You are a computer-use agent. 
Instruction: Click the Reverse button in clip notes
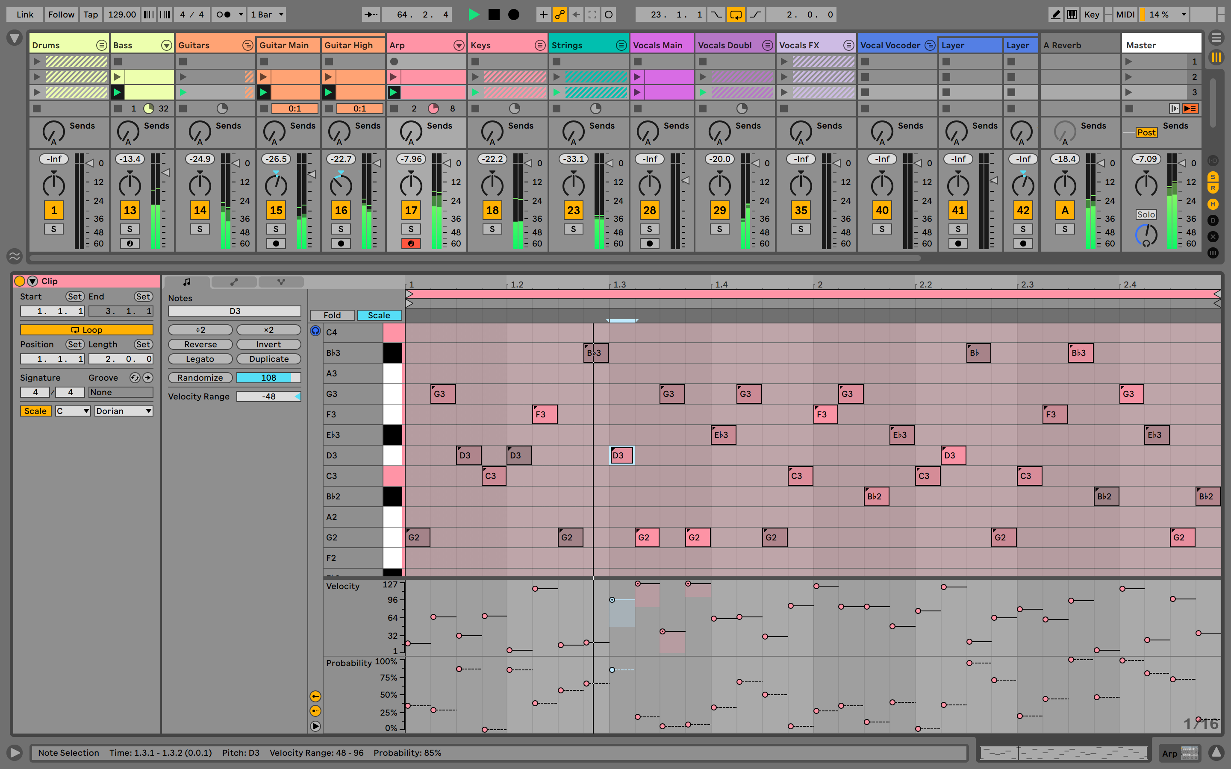(x=198, y=344)
